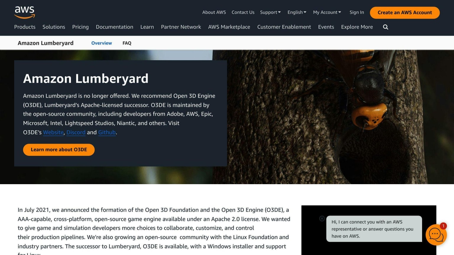Screen dimensions: 454x255
Task: Click the Amazon Lumberyard subnav title
Action: click(46, 43)
